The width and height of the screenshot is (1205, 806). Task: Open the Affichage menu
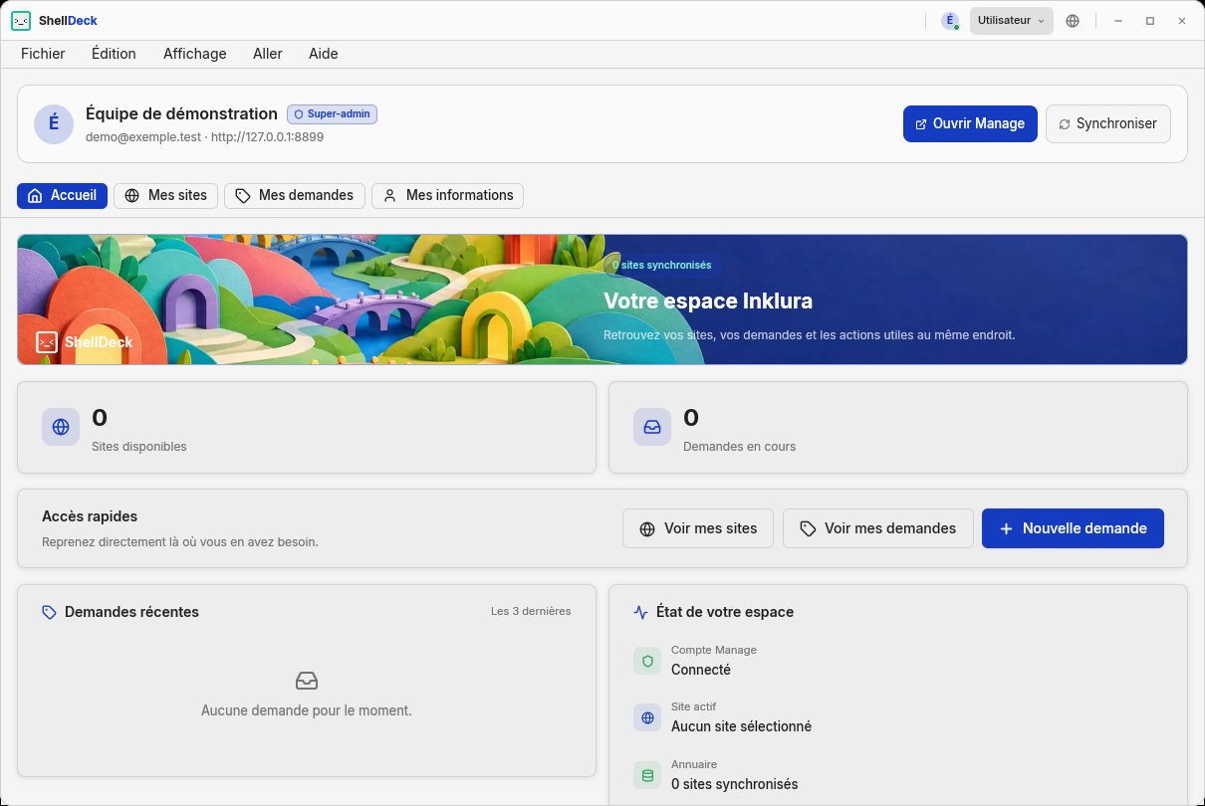195,54
